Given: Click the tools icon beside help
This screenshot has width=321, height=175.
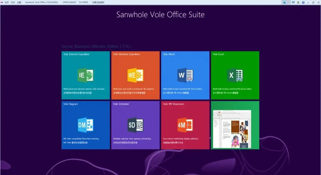Looking at the screenshot, I should 298,2.
